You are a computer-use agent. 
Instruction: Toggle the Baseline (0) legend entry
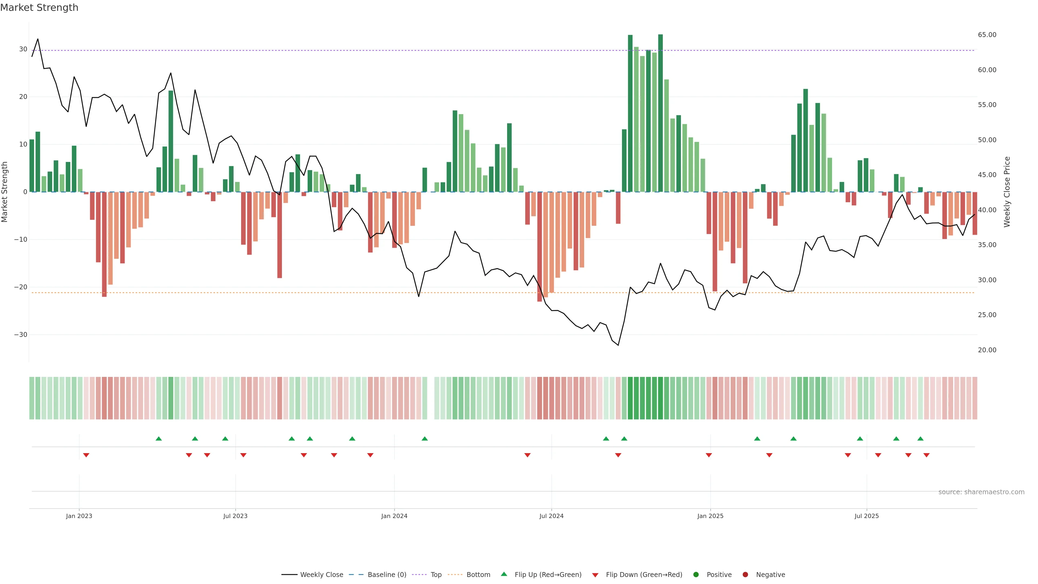pos(387,575)
